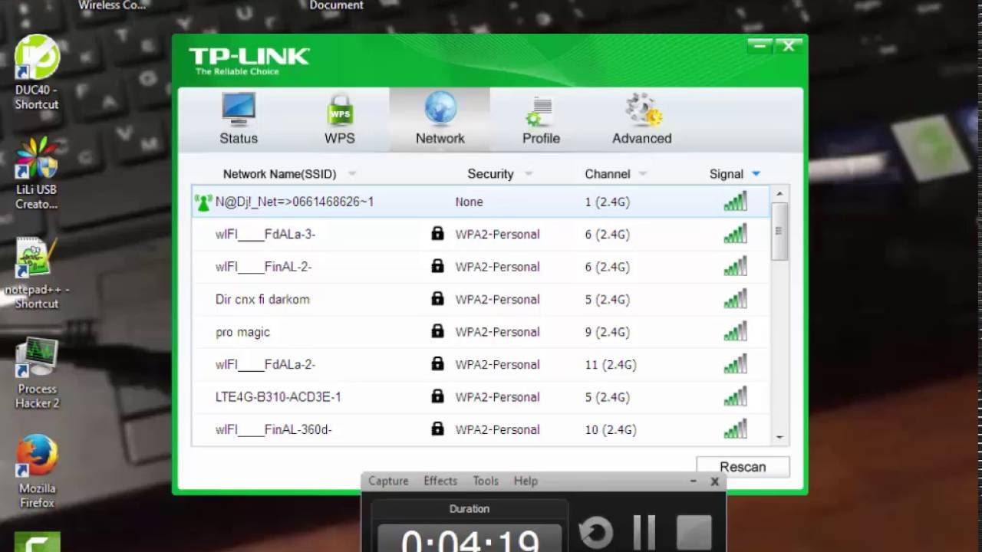This screenshot has width=982, height=552.
Task: Select network Dir cnx fi darkom
Action: pyautogui.click(x=480, y=299)
